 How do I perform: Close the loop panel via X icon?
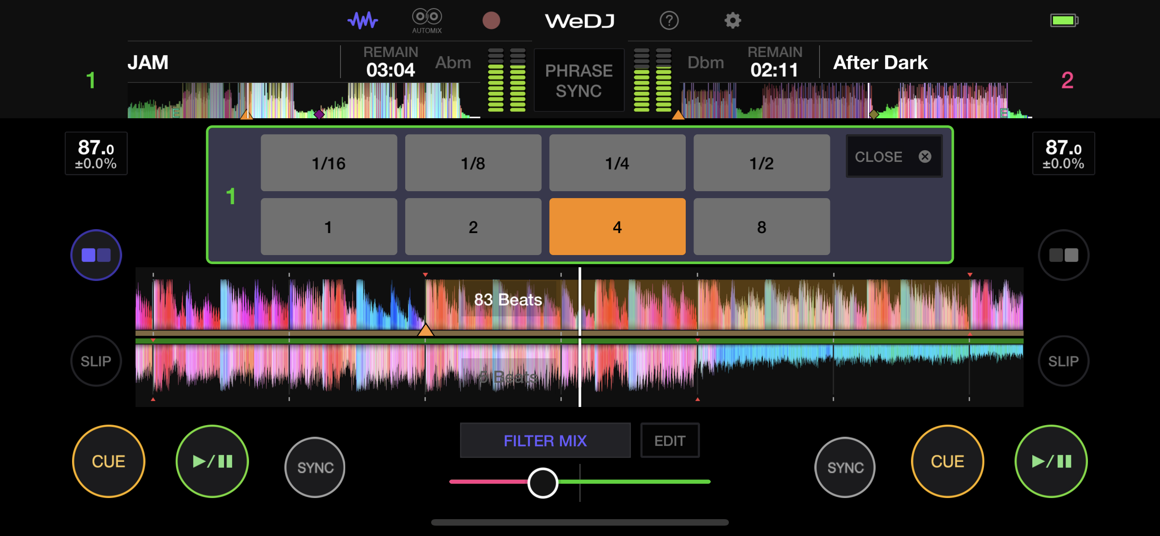[x=925, y=156]
